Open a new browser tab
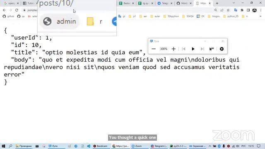Viewport: 265px width, 149px height. [217, 3]
